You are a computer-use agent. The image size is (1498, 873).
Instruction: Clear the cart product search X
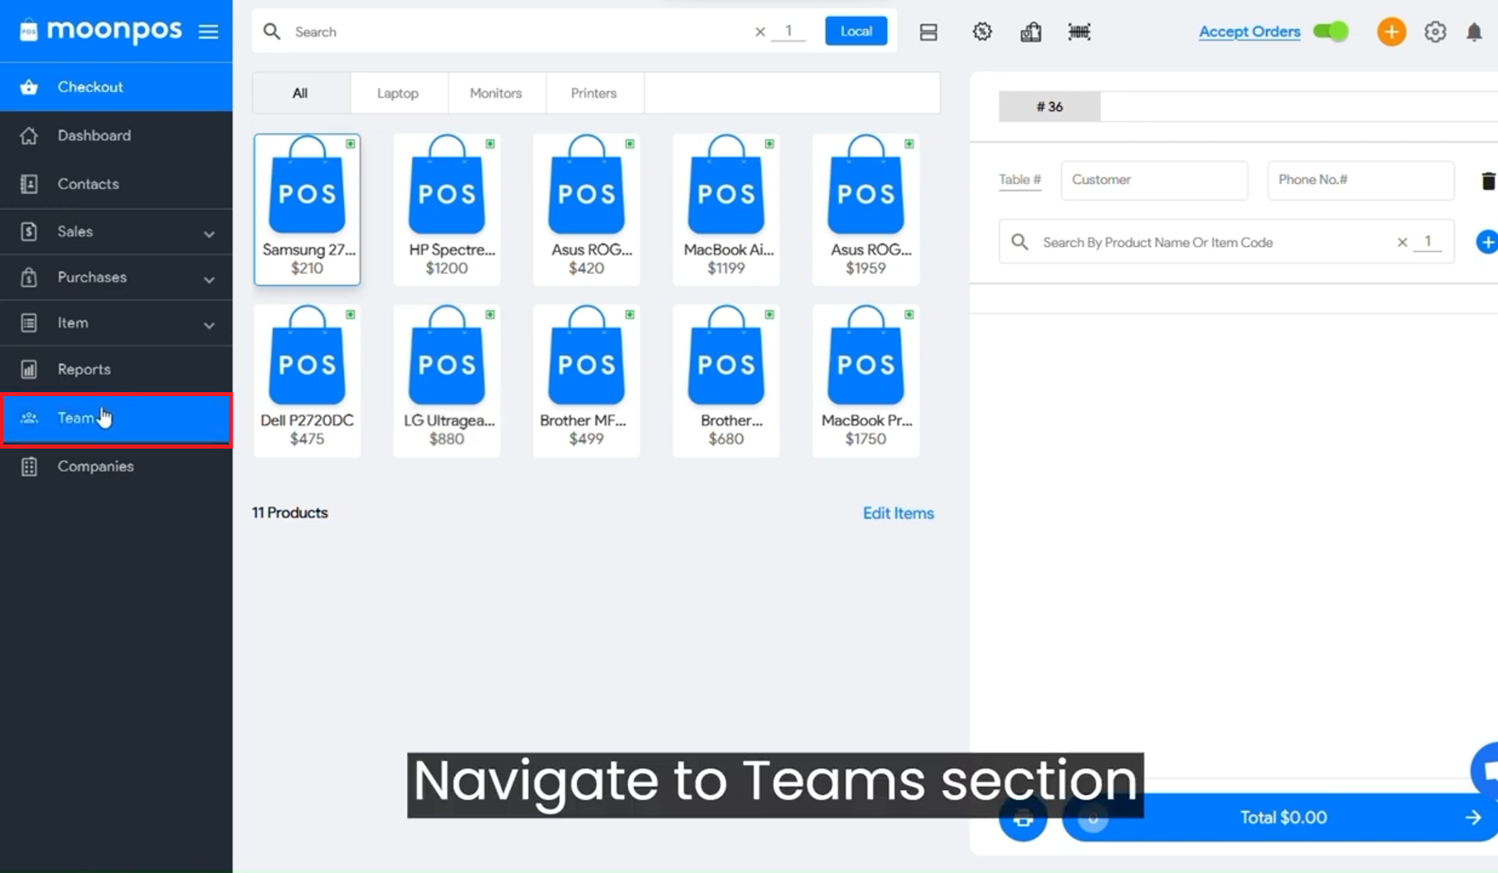(1403, 242)
